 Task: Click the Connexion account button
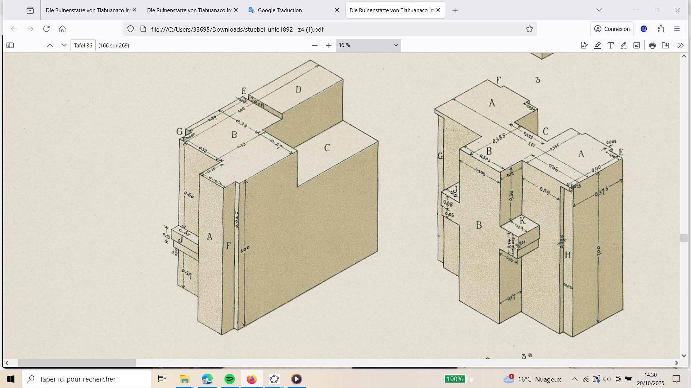coord(612,29)
